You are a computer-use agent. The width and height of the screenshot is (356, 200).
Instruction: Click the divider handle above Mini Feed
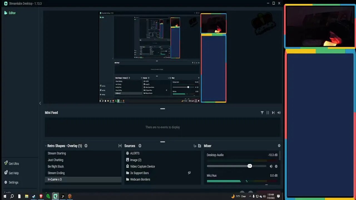[x=163, y=109]
